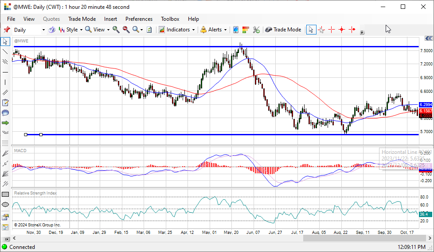
Task: Click the scrollbar left arrow
Action: click(14, 238)
